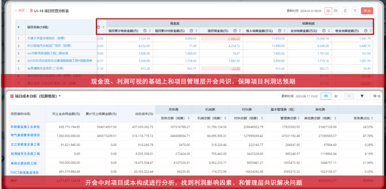Select cash flow value 4,214.72
The image size is (386, 189).
click(x=234, y=46)
